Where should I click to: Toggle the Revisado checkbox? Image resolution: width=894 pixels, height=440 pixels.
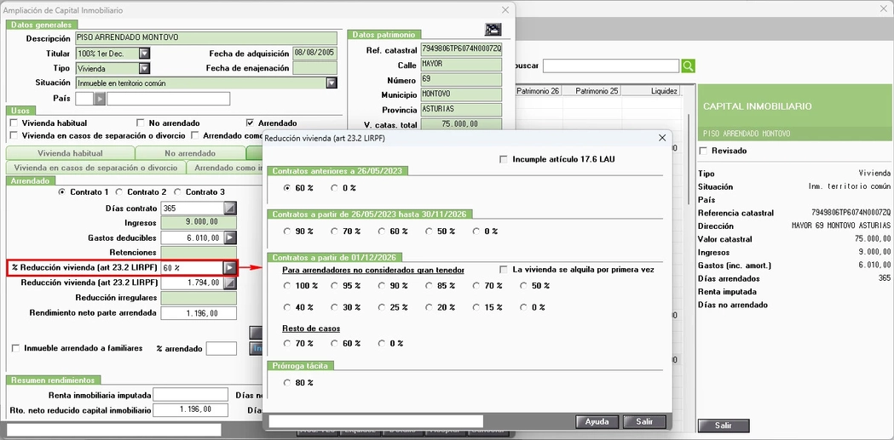[x=703, y=151]
